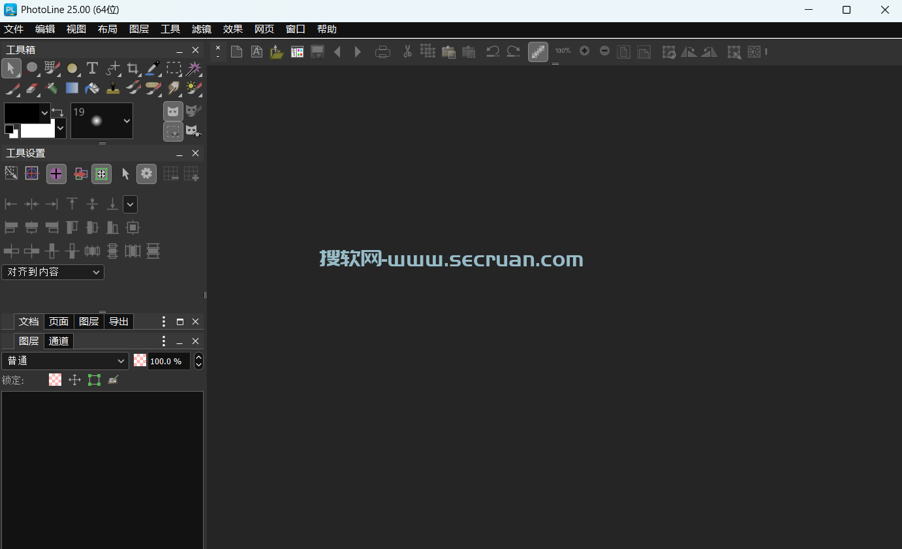Reset colors with small black-white swatch
The width and height of the screenshot is (902, 549).
tap(11, 131)
